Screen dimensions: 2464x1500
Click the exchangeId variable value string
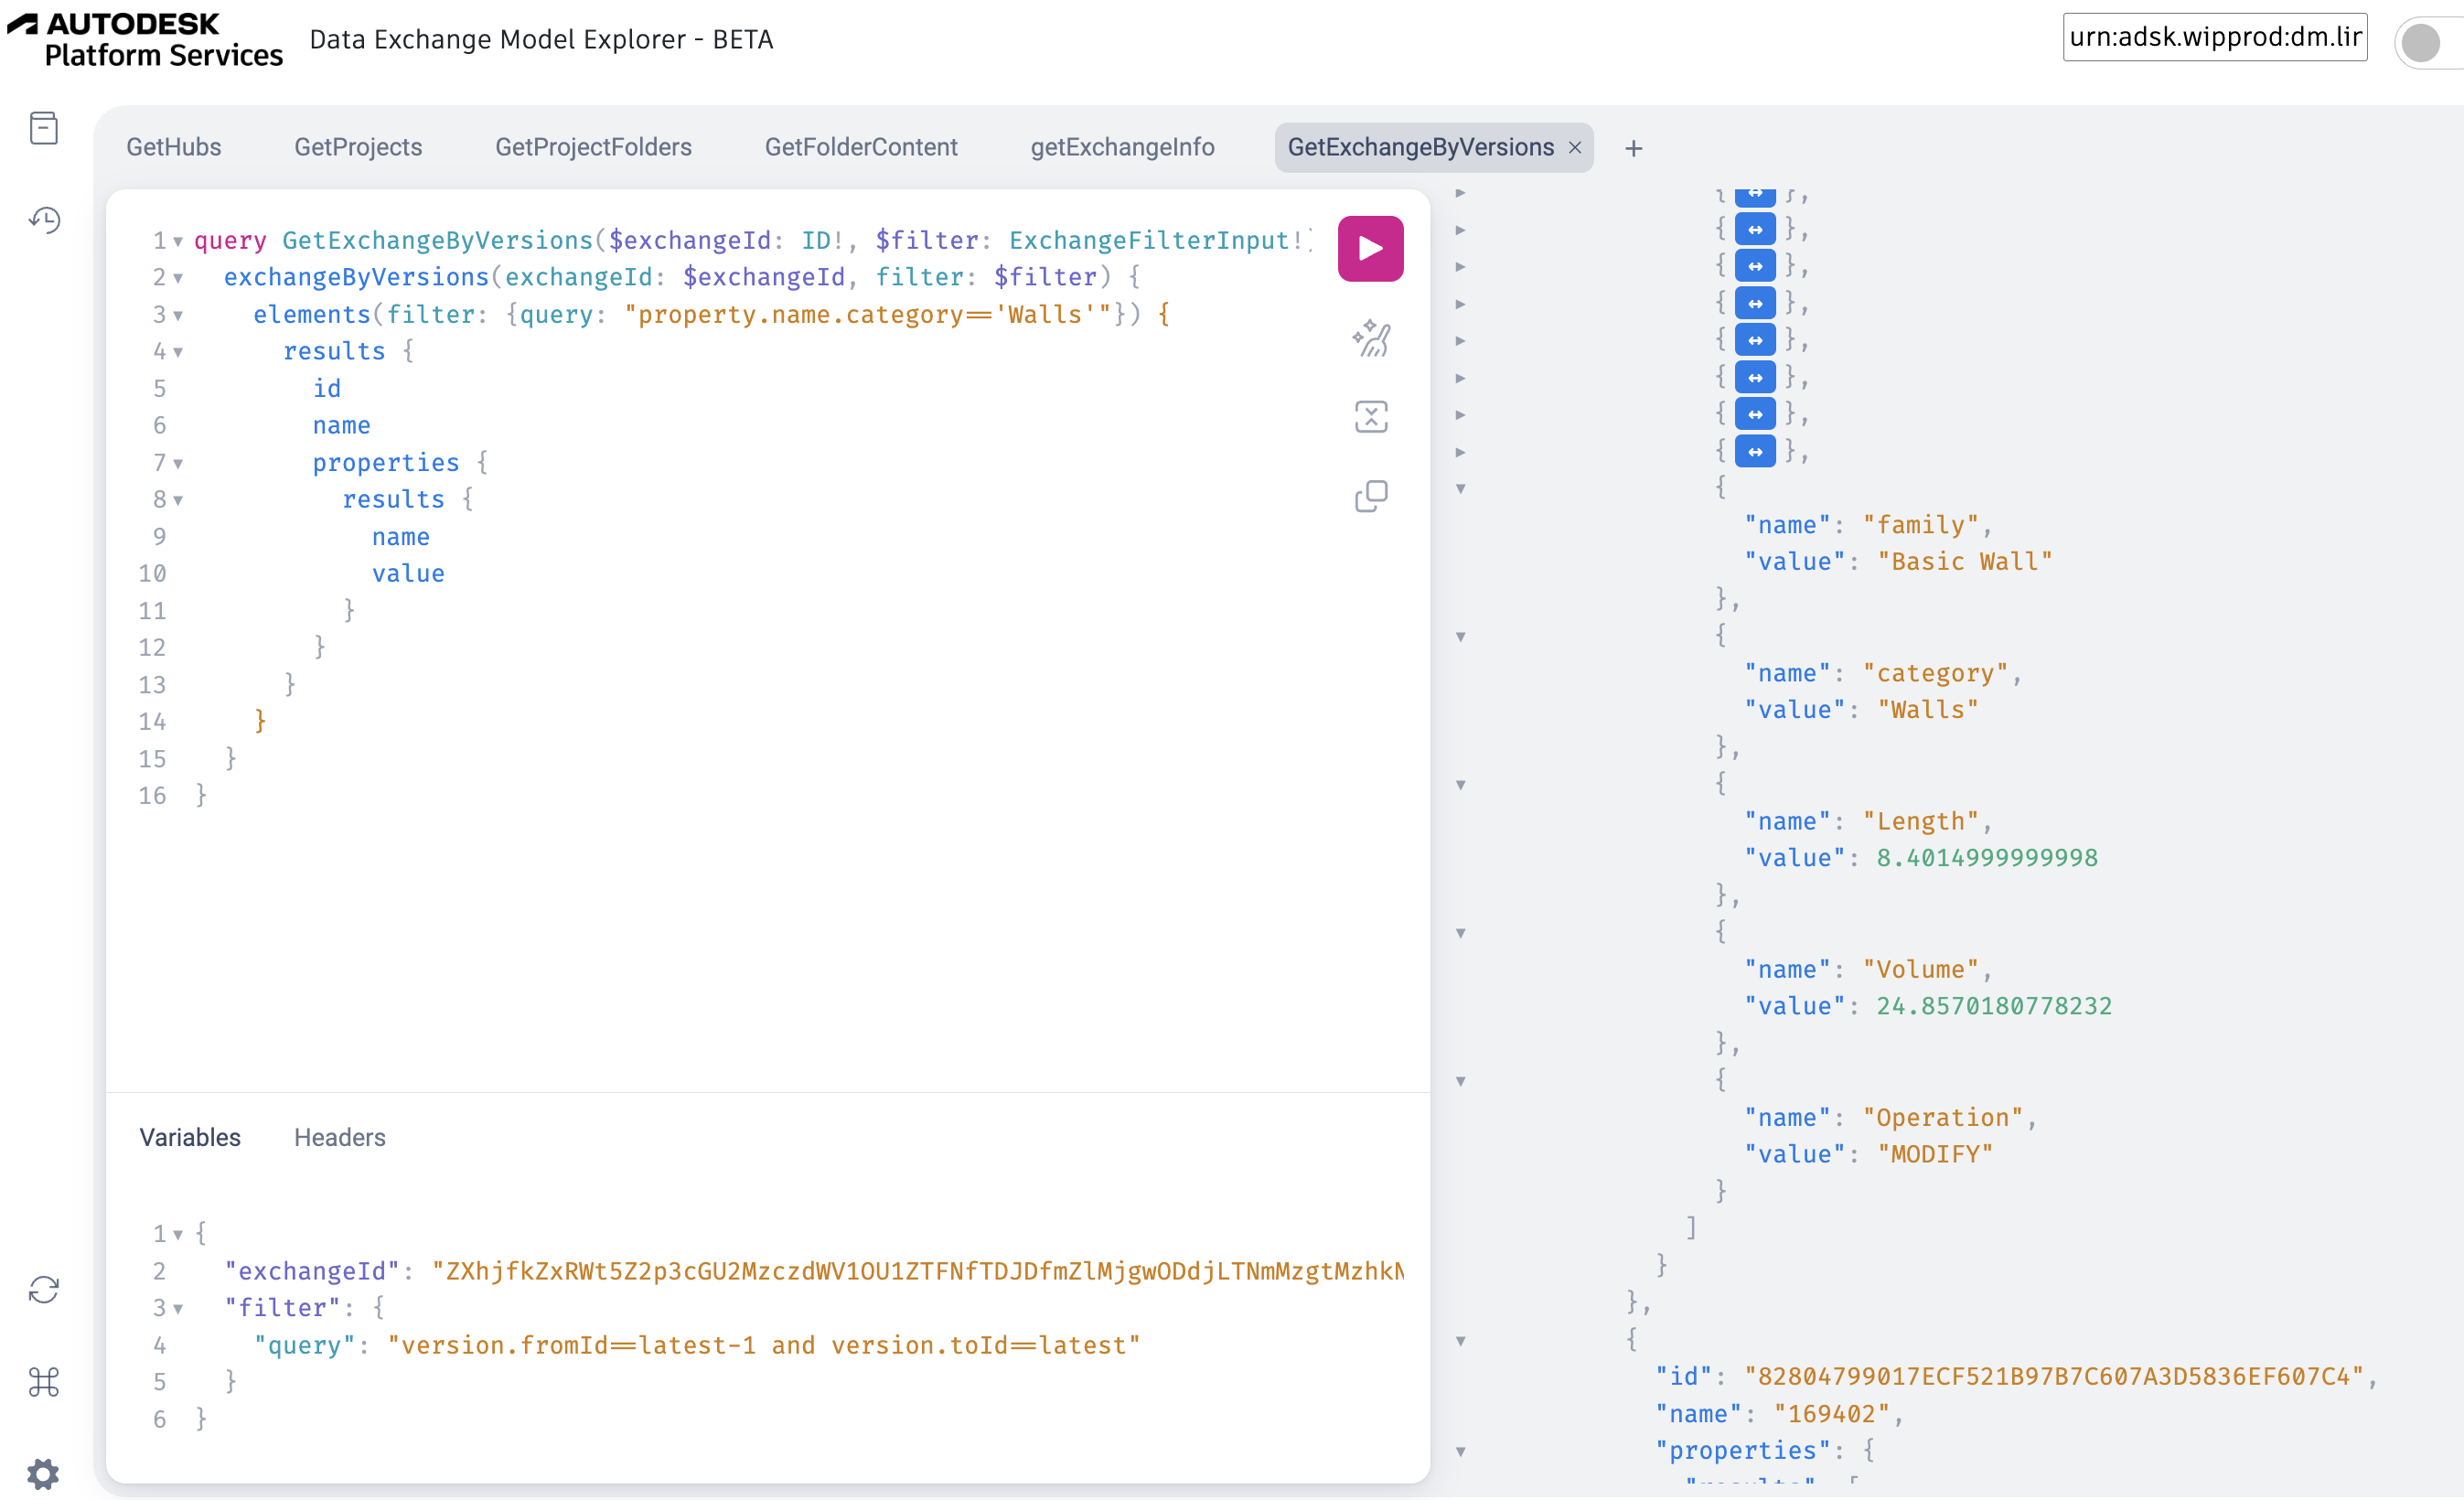(917, 1271)
